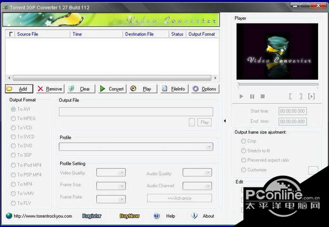Click the About info icon
The width and height of the screenshot is (329, 227).
click(x=195, y=216)
